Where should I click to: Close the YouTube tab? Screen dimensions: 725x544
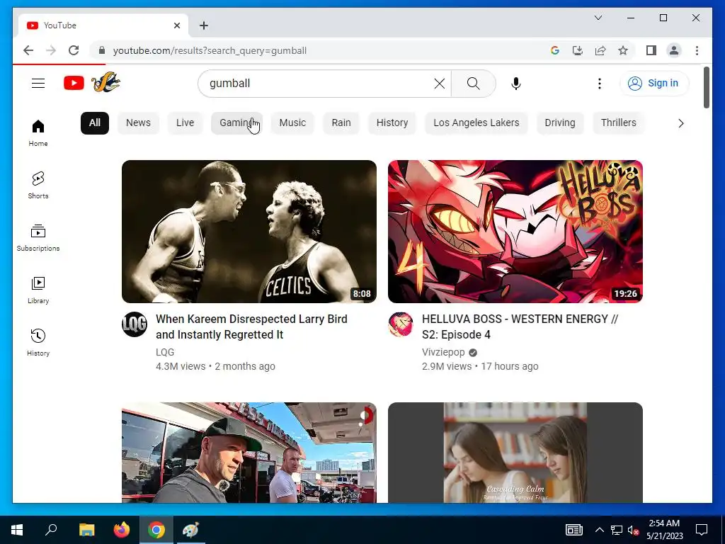176,25
